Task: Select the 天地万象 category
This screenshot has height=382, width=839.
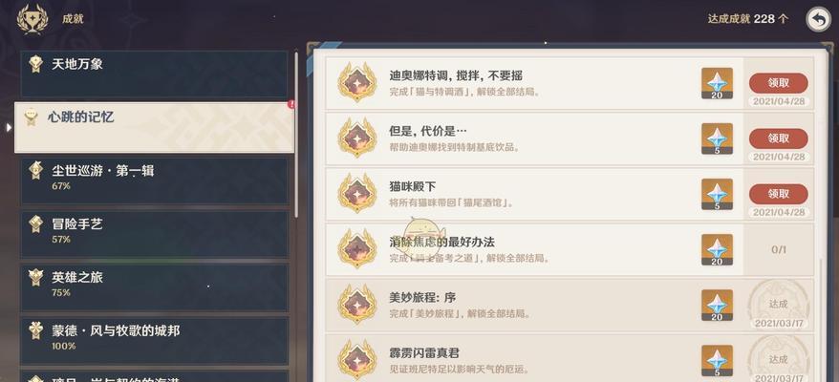Action: pyautogui.click(x=154, y=74)
